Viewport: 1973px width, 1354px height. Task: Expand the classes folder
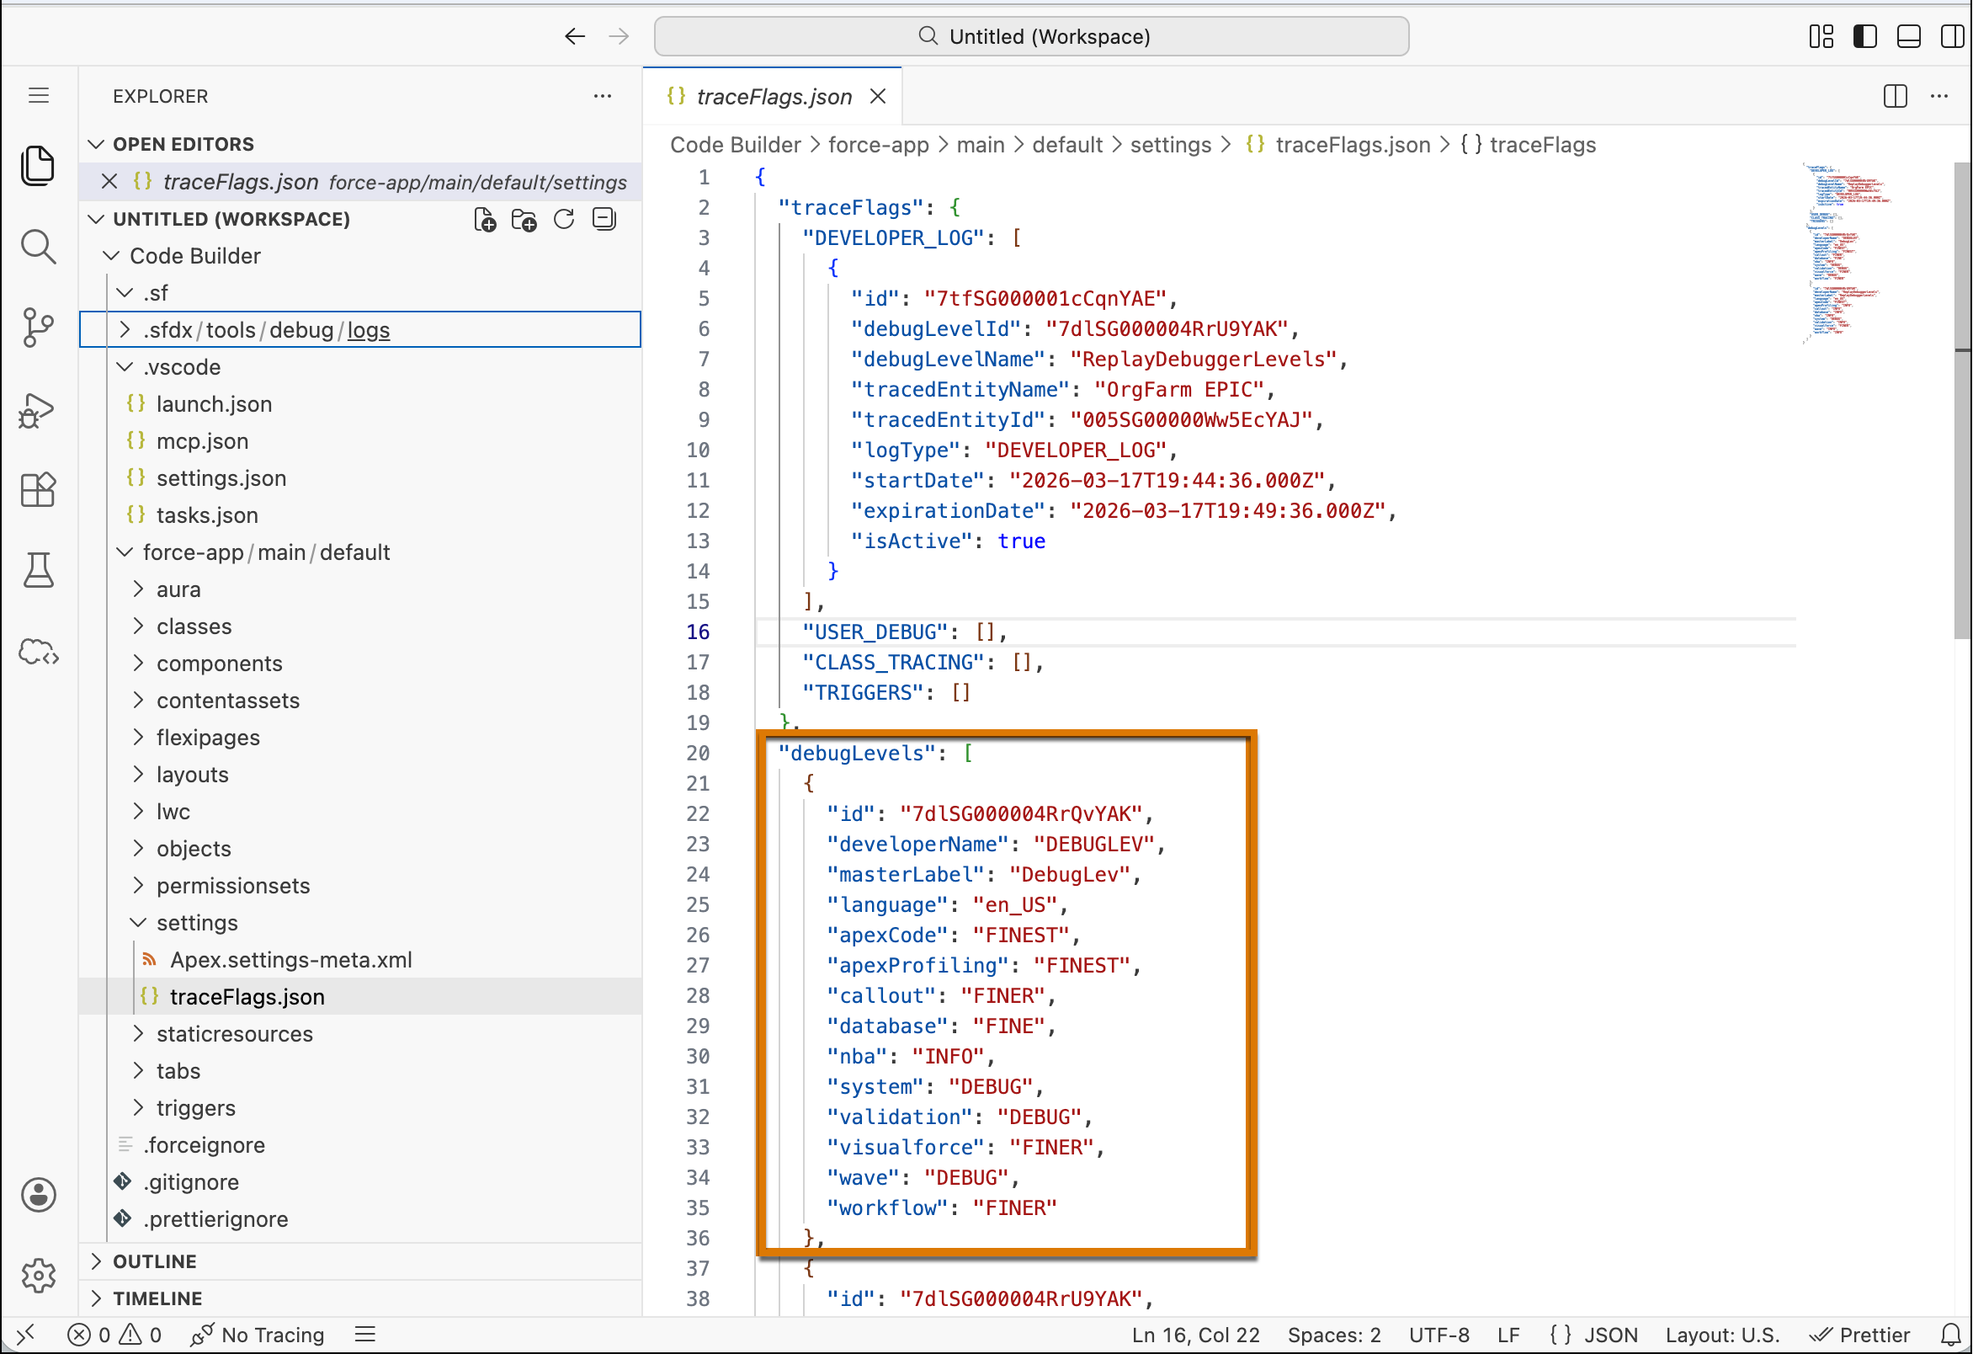point(138,626)
